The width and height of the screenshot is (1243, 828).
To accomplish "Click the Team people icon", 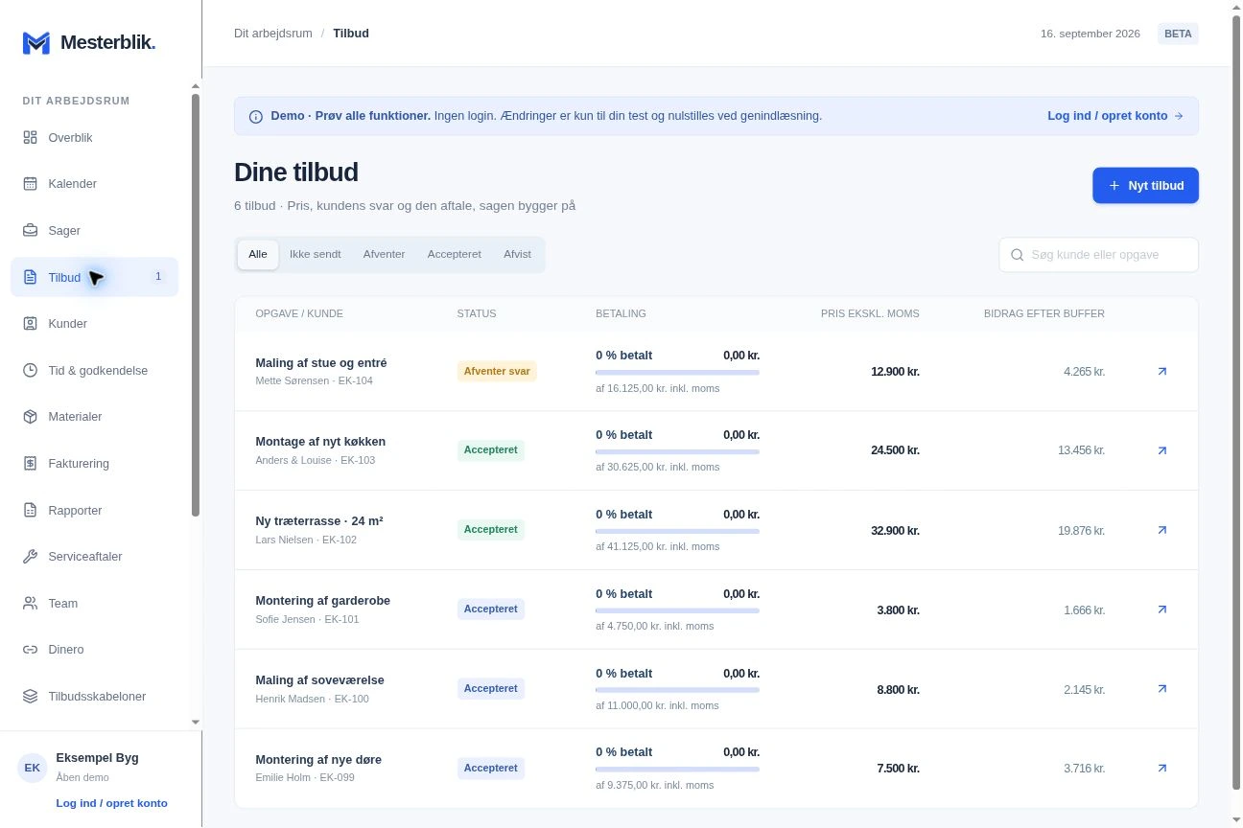I will [x=30, y=603].
